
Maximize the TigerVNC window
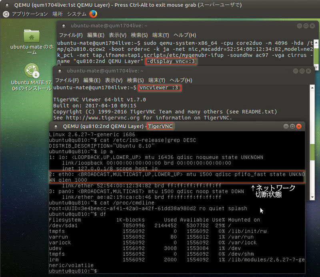tap(292, 126)
